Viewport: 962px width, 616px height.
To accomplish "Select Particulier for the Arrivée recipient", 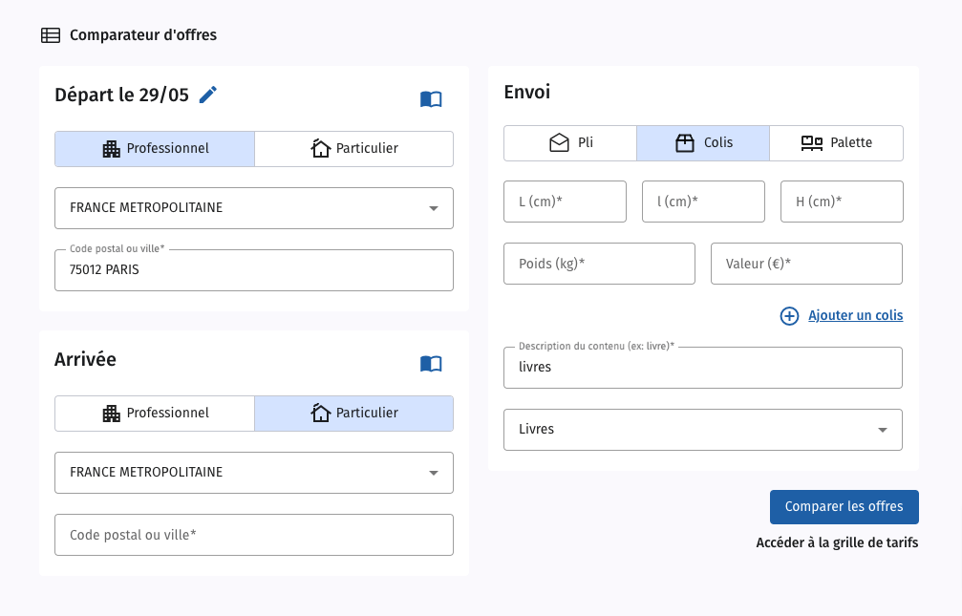I will pyautogui.click(x=354, y=413).
